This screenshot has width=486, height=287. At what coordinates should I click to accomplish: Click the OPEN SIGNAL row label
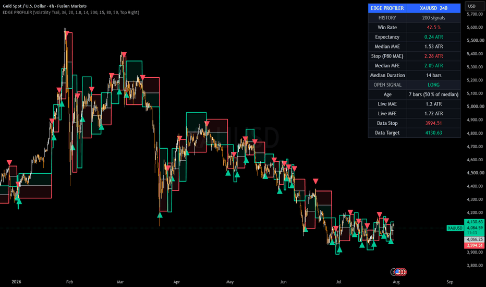point(387,85)
